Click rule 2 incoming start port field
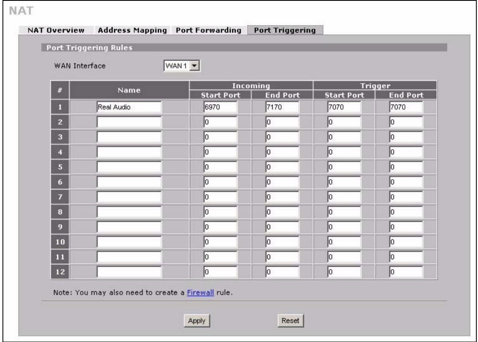This screenshot has width=478, height=342. click(220, 122)
